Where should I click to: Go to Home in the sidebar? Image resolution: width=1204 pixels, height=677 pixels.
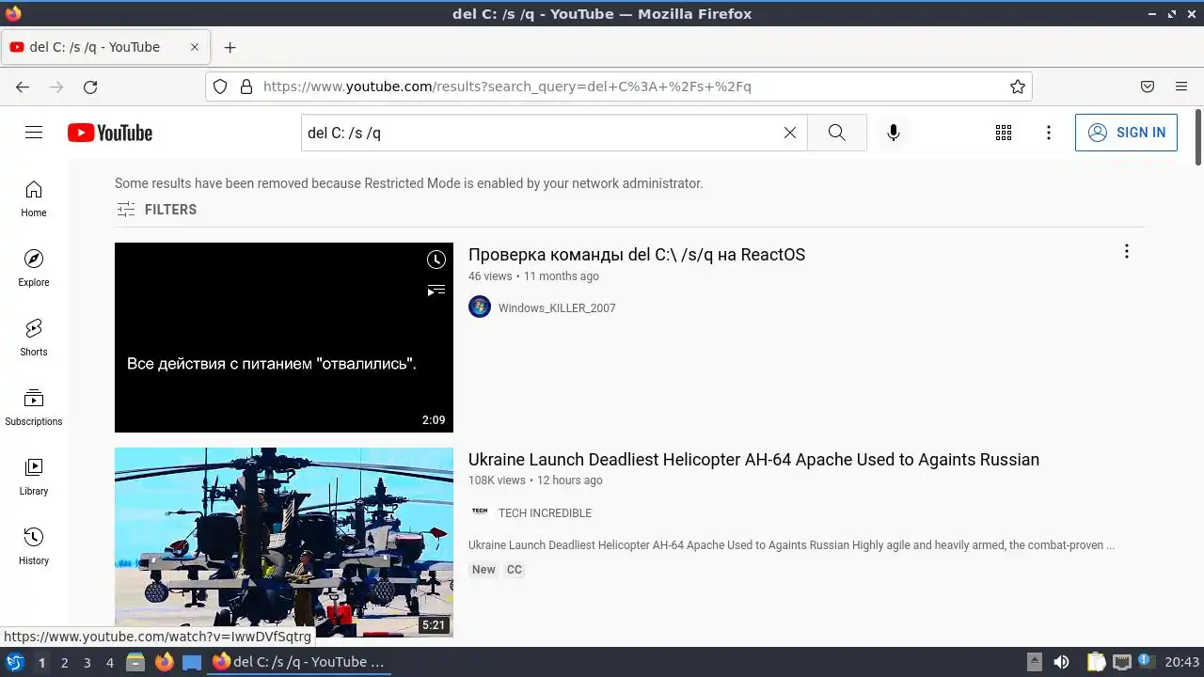(34, 198)
